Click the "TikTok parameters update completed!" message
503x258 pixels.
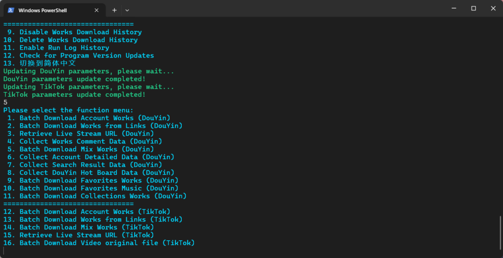(74, 94)
